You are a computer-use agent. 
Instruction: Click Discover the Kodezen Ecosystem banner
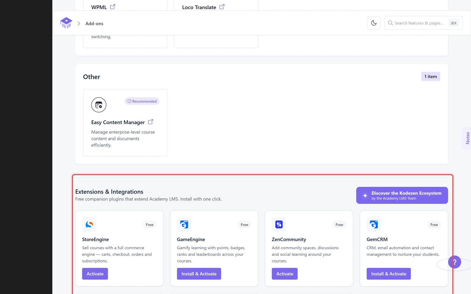point(402,195)
